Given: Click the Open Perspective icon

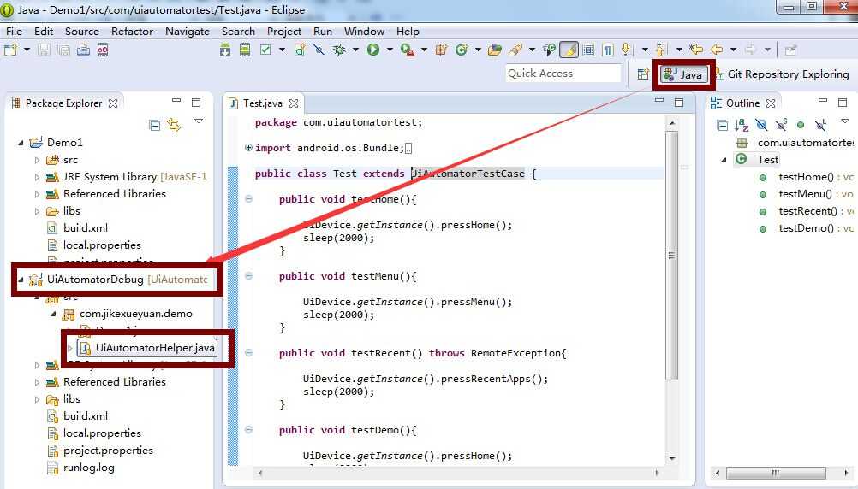Looking at the screenshot, I should tap(643, 74).
